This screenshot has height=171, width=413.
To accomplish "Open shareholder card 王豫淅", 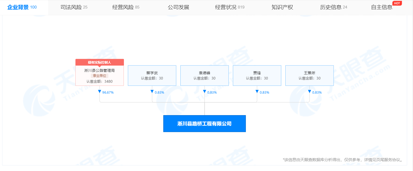I will coord(310,76).
